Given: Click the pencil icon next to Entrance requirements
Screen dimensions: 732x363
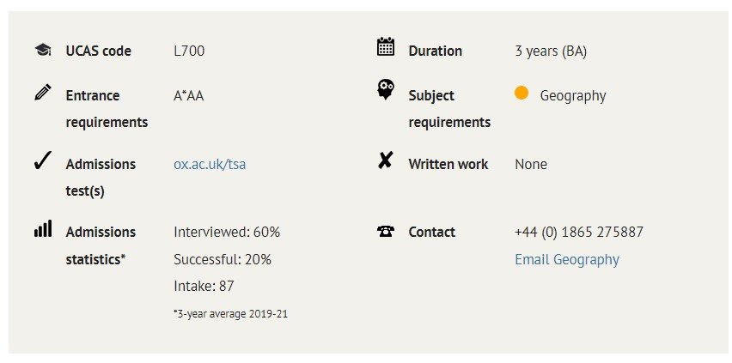Looking at the screenshot, I should (43, 92).
